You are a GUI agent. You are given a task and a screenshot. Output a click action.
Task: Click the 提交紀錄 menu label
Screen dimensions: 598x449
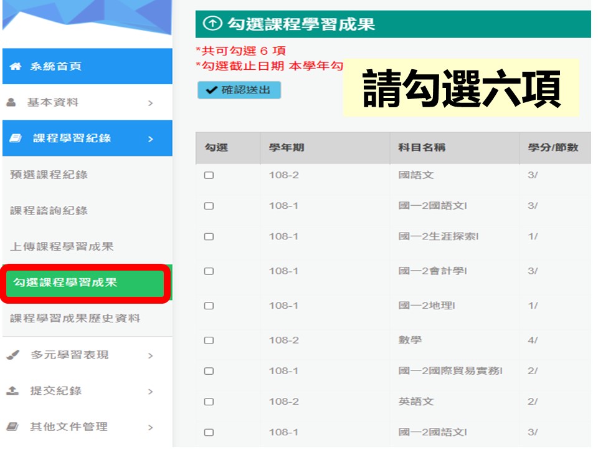56,390
